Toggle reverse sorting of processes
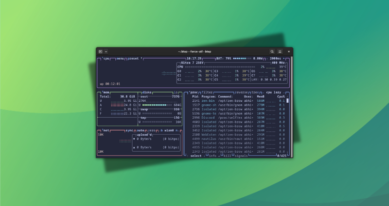This screenshot has height=206, width=389. click(241, 93)
